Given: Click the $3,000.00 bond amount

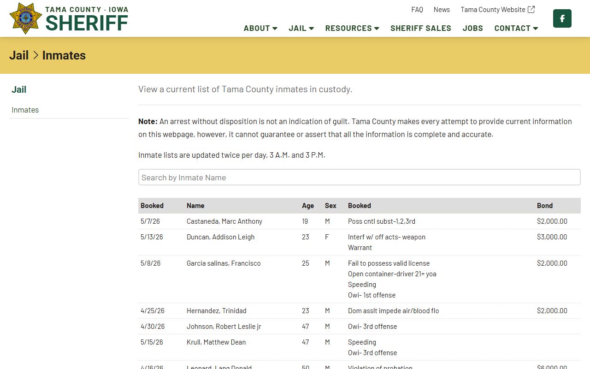Looking at the screenshot, I should pos(552,237).
